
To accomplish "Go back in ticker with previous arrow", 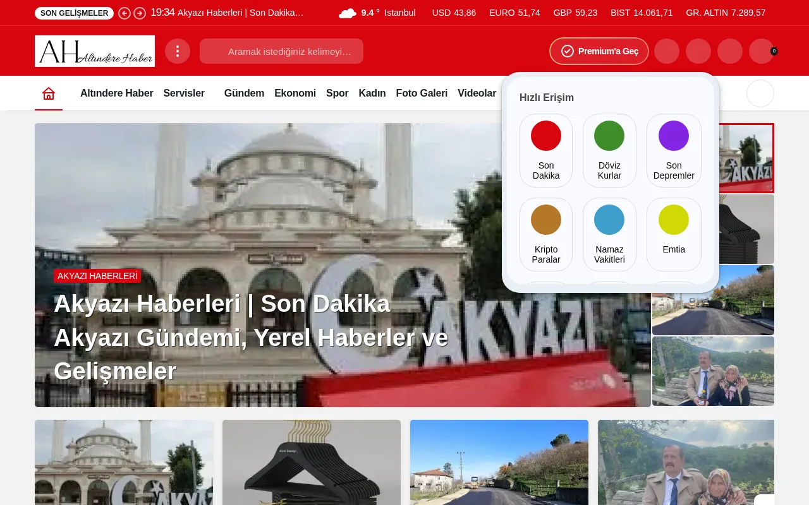I will click(x=125, y=13).
